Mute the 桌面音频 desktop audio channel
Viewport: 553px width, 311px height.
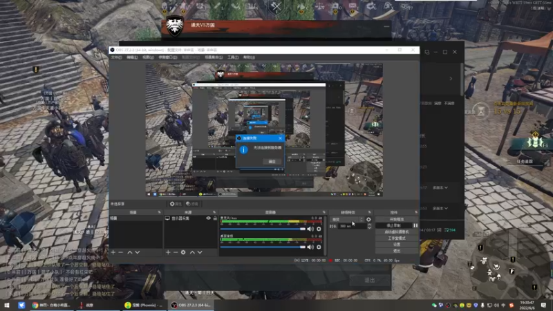coord(310,247)
